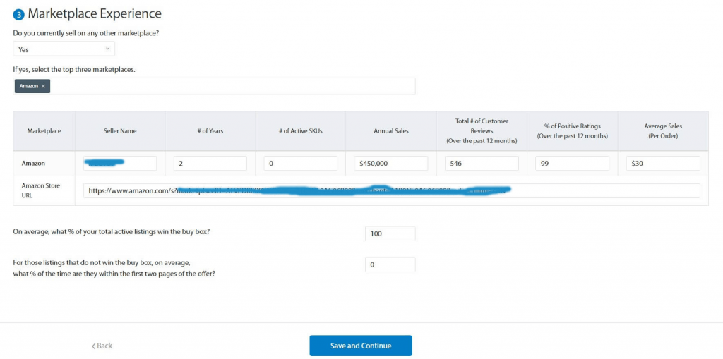
Task: Click 'Average Sales (Per Order)' column header
Action: pyautogui.click(x=663, y=131)
